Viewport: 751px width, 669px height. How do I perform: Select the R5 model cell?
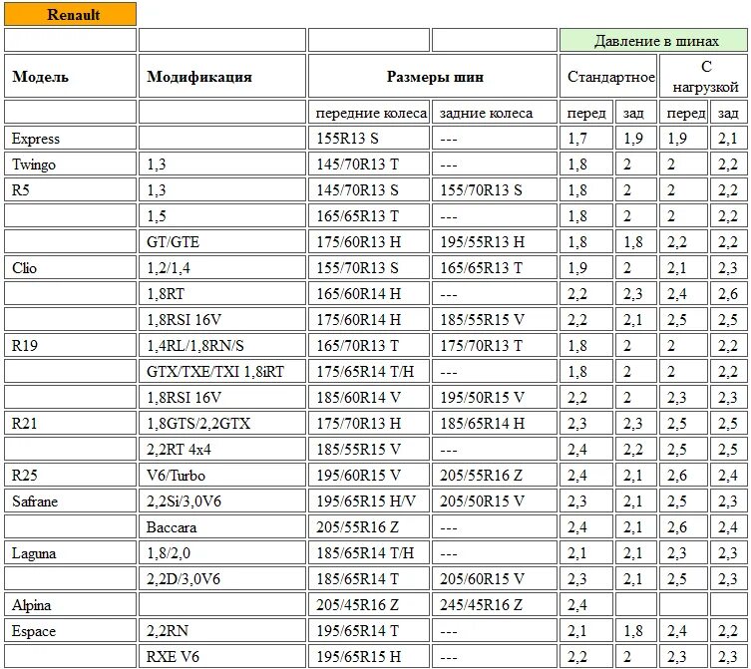pos(70,189)
